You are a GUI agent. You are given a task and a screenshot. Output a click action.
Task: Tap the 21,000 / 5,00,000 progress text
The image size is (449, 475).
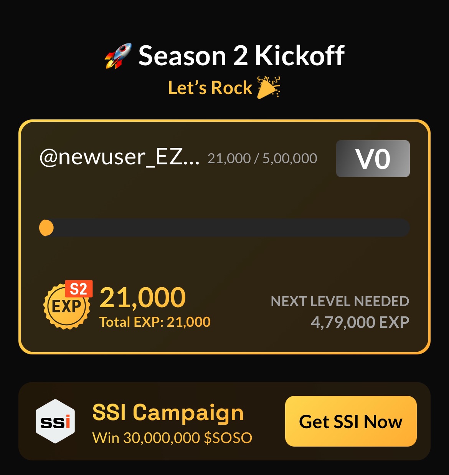pyautogui.click(x=262, y=158)
